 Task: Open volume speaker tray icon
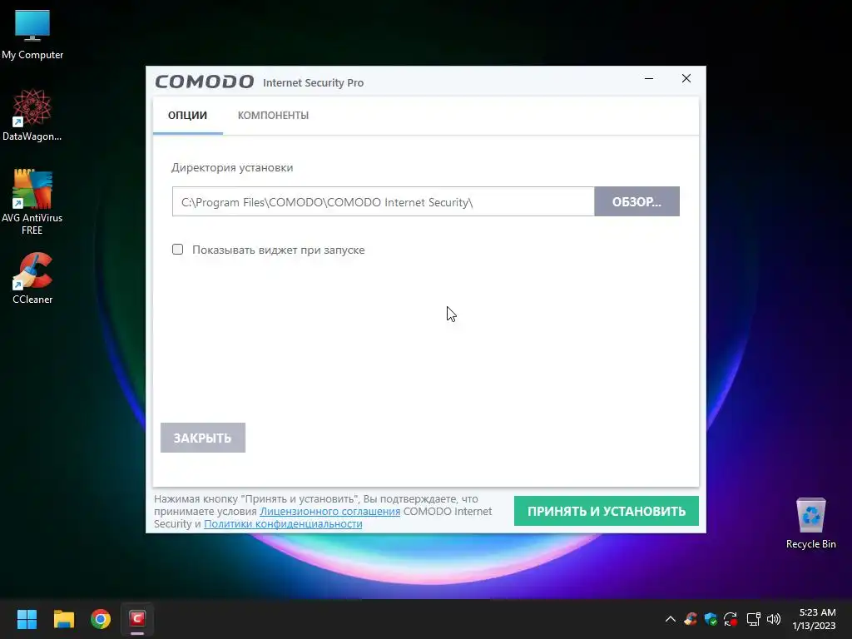tap(774, 619)
